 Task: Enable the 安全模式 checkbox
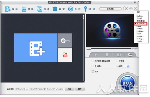click(93, 66)
